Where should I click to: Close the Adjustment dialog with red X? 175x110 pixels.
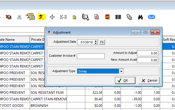tap(155, 32)
